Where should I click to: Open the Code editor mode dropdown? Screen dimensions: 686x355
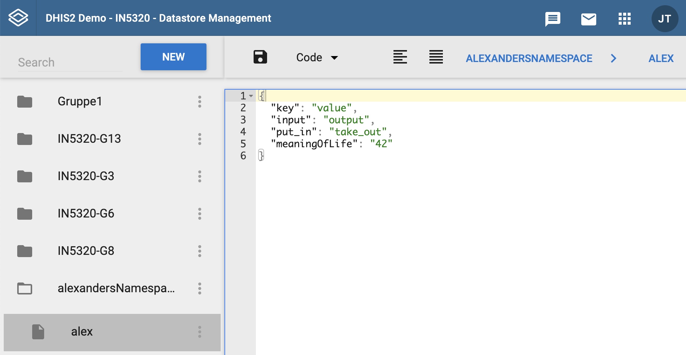tap(317, 58)
